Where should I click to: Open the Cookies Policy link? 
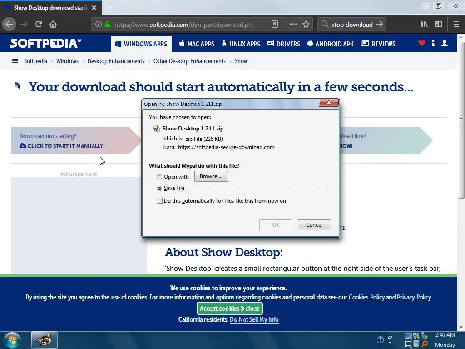(366, 297)
